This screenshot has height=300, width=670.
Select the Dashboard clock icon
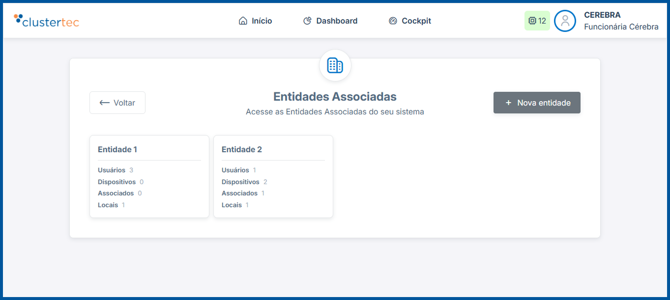click(308, 21)
